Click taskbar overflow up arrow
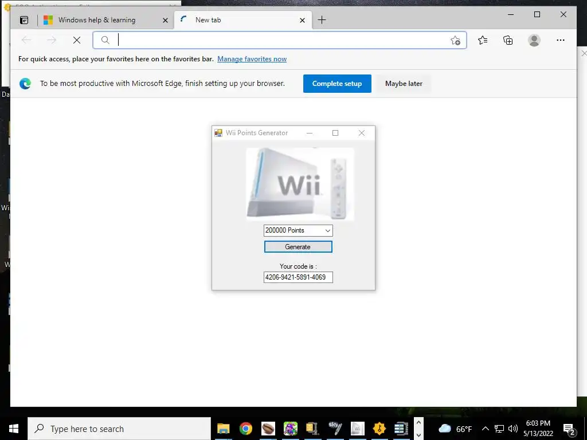This screenshot has height=440, width=587. 419,423
